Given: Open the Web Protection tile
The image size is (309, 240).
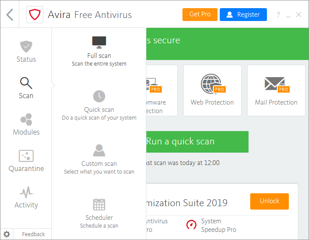Looking at the screenshot, I should (212, 90).
